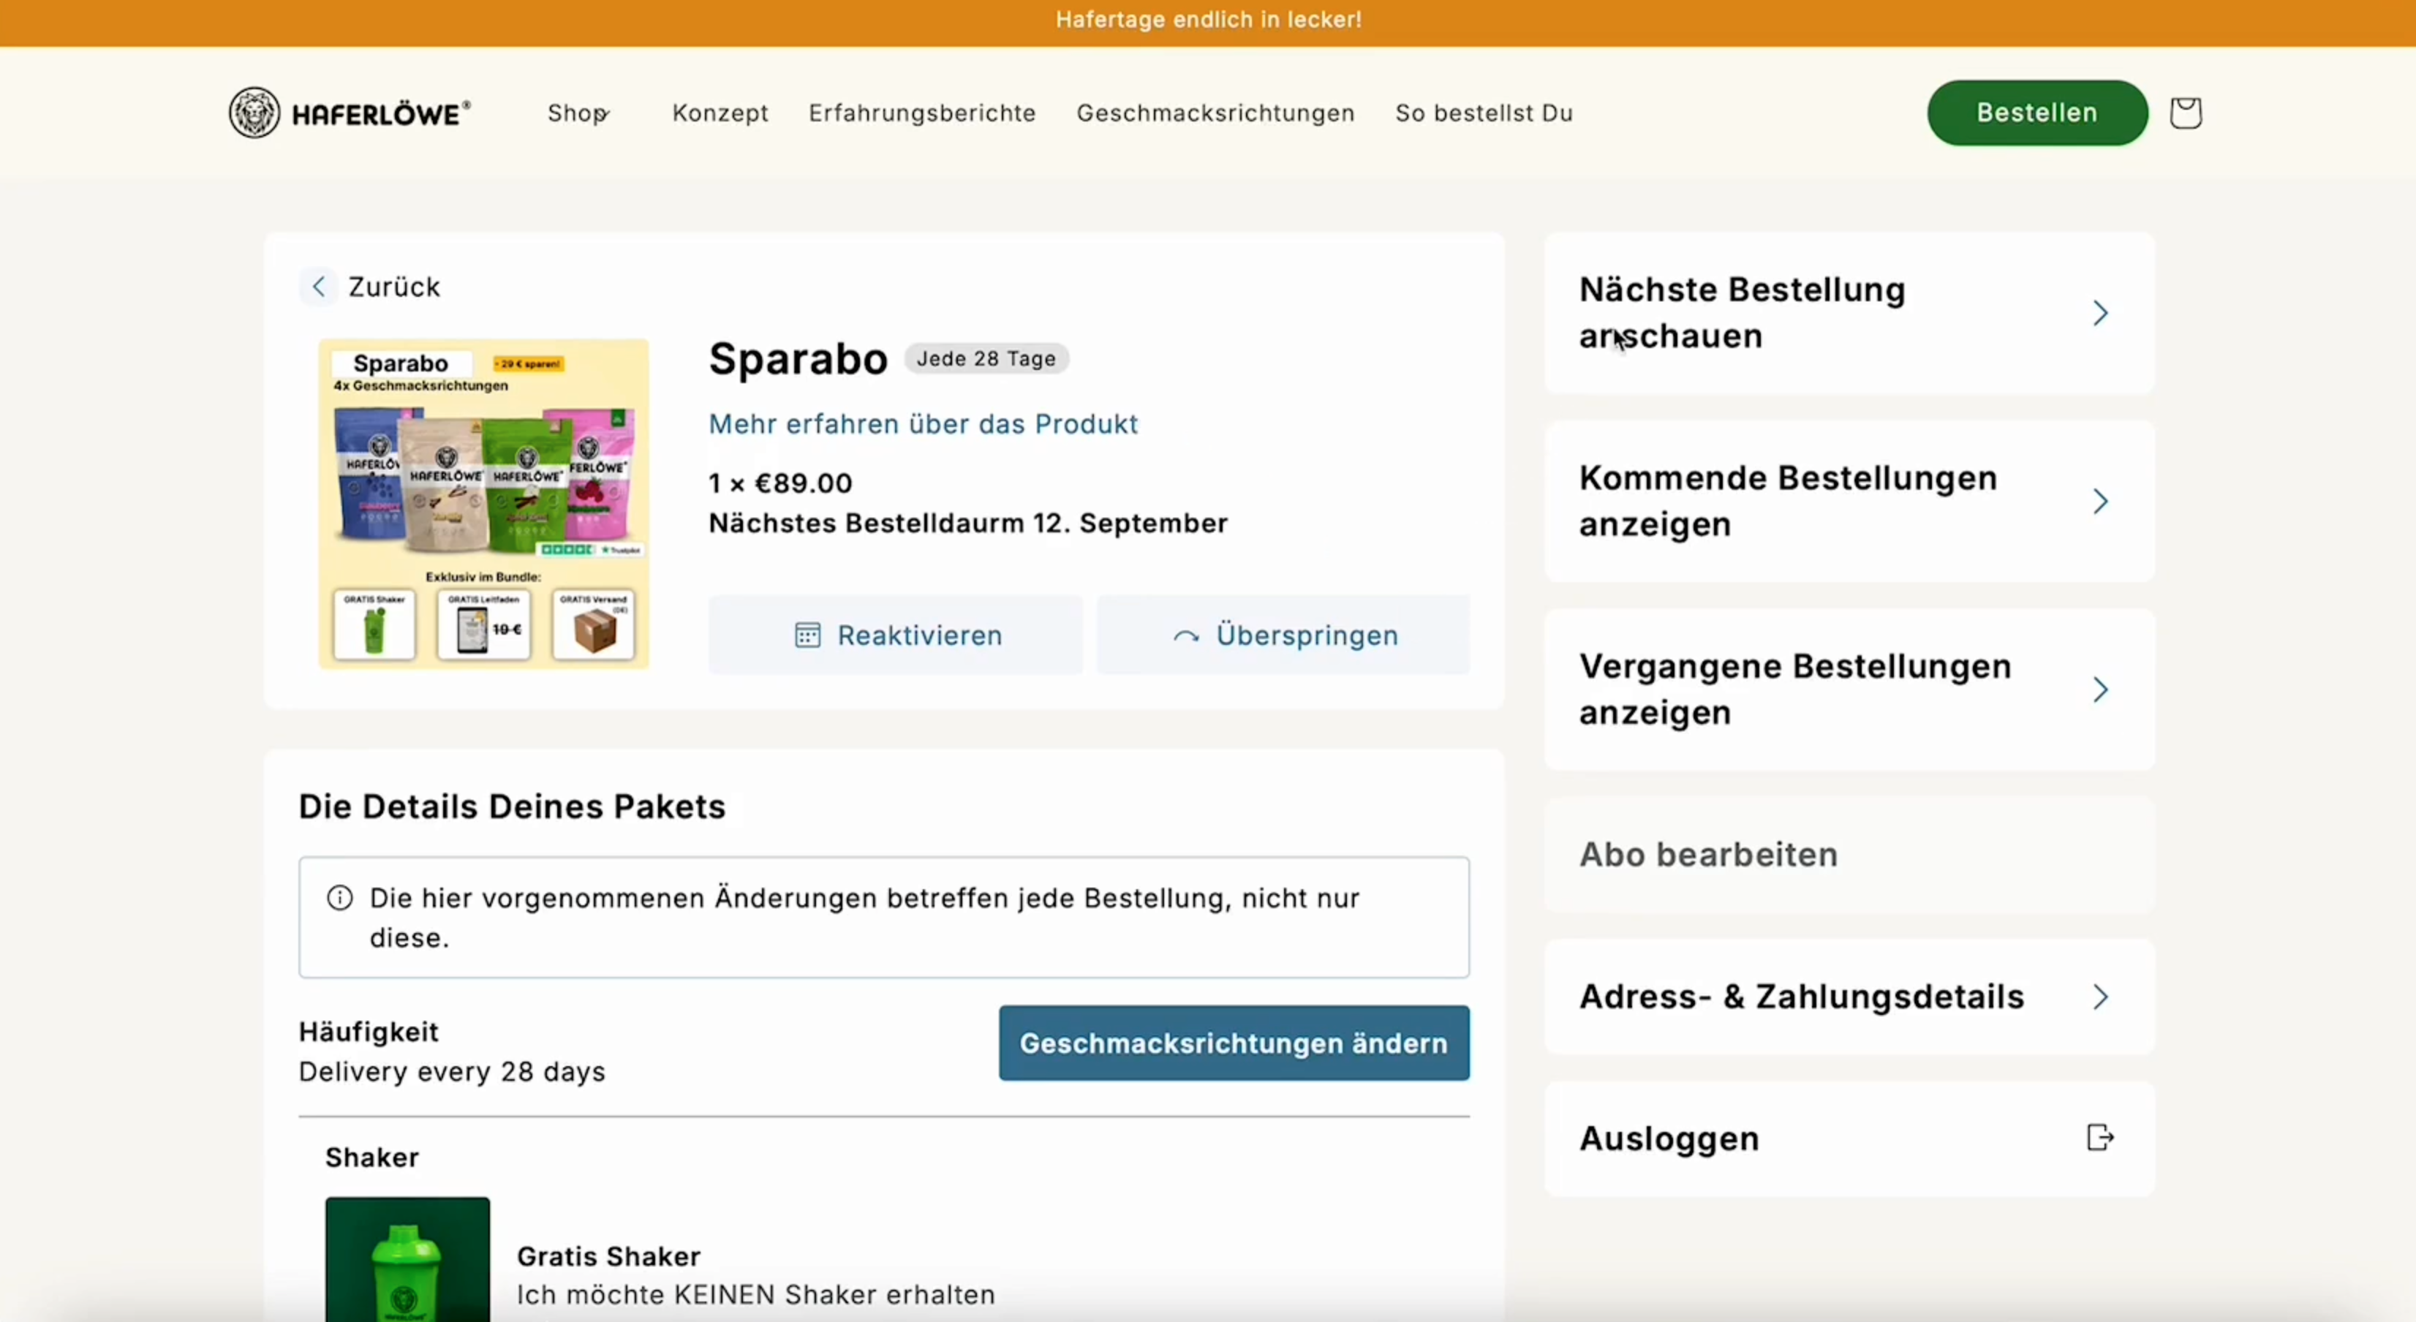
Task: Expand Nächste Bestellung anschauen chevron
Action: click(x=2100, y=313)
